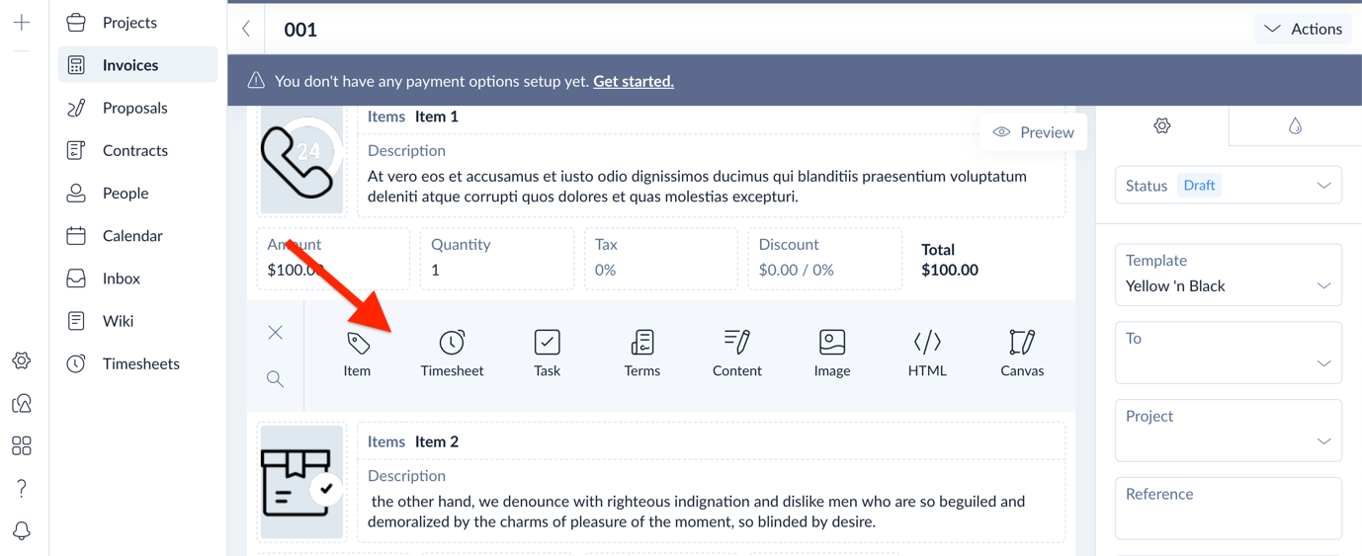Add an HTML block

(x=926, y=354)
